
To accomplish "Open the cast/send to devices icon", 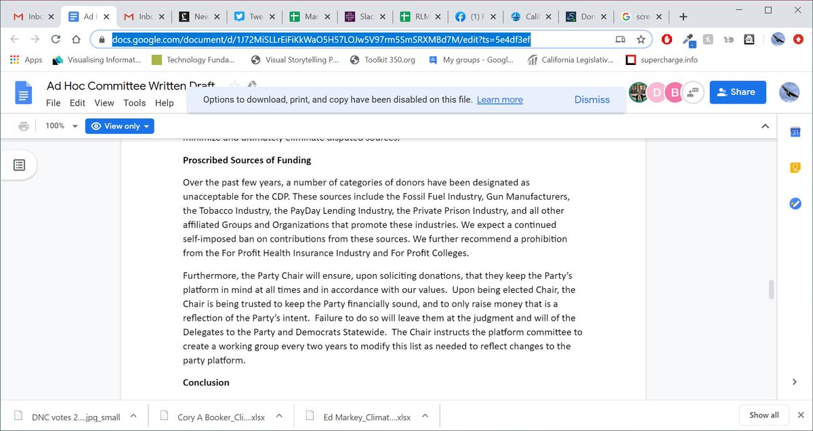I will click(x=620, y=39).
